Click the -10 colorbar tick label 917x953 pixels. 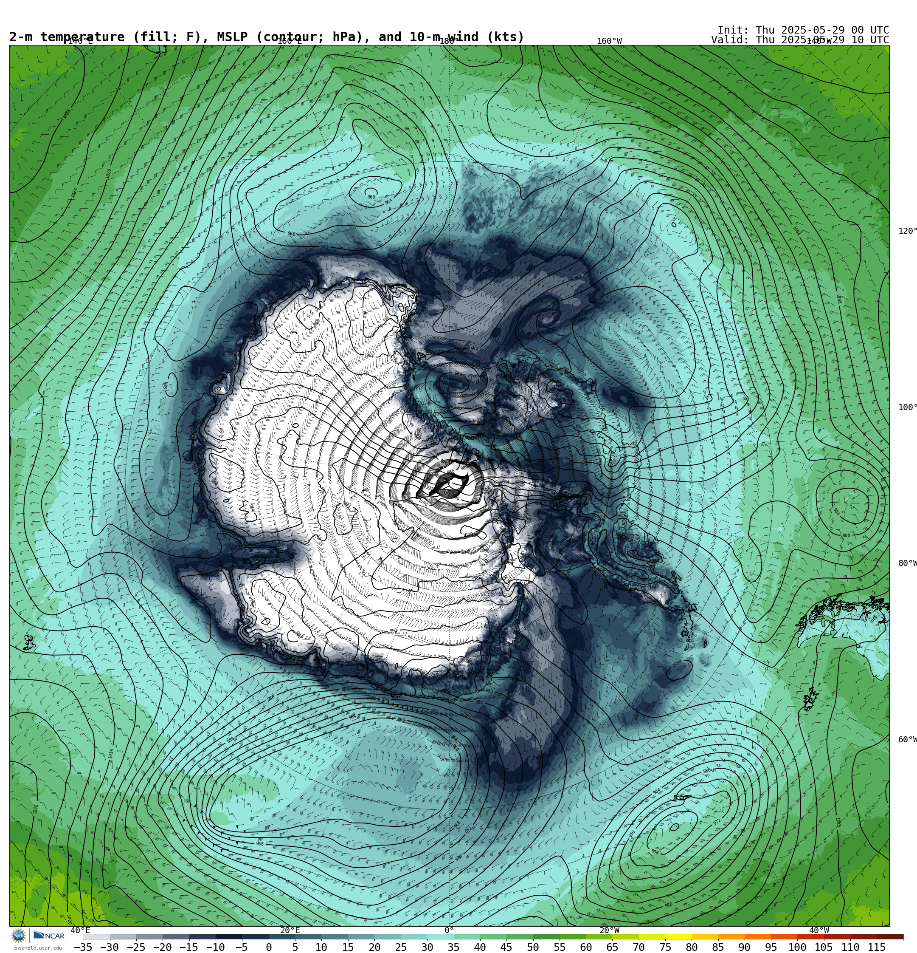pyautogui.click(x=215, y=947)
